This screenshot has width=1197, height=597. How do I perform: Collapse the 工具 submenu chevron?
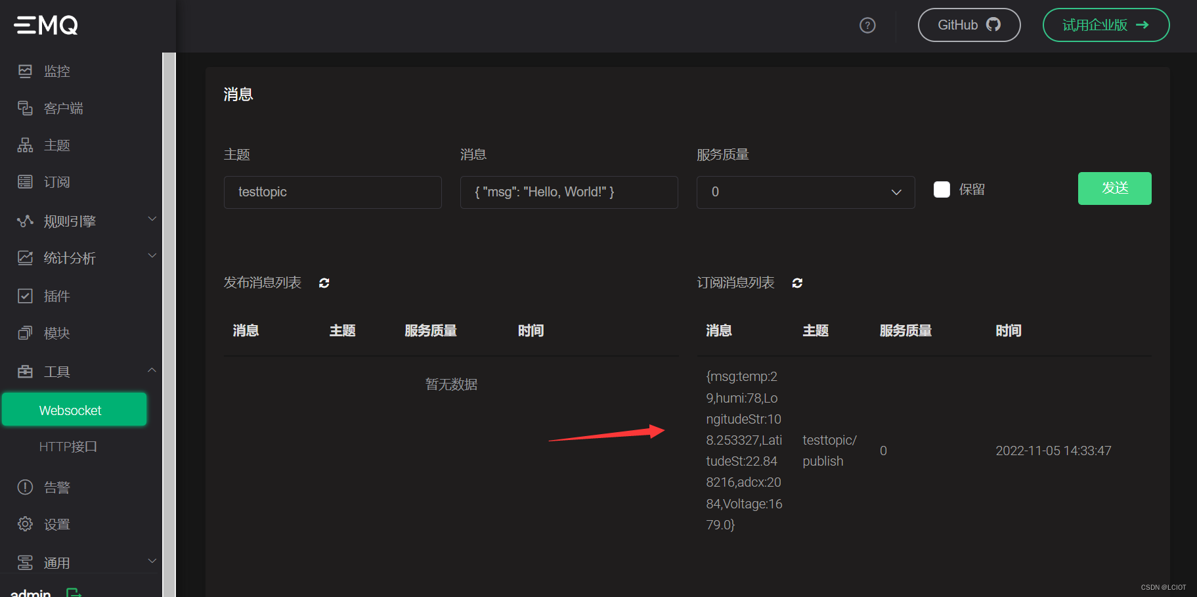coord(152,370)
